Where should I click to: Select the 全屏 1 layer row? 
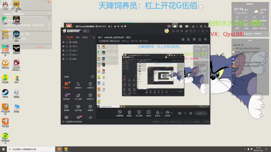click(x=79, y=59)
